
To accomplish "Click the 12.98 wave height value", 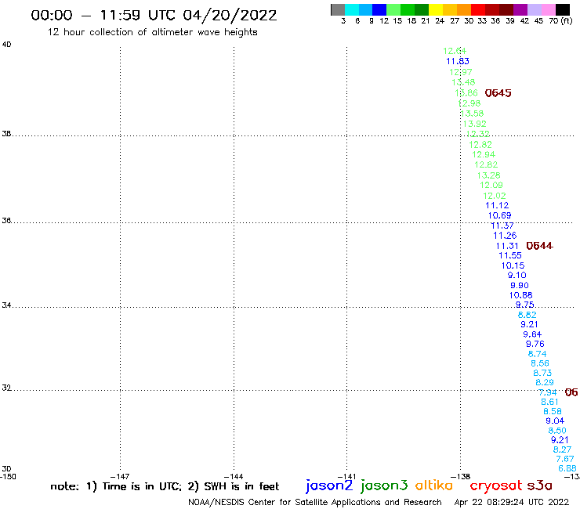I will (x=469, y=103).
